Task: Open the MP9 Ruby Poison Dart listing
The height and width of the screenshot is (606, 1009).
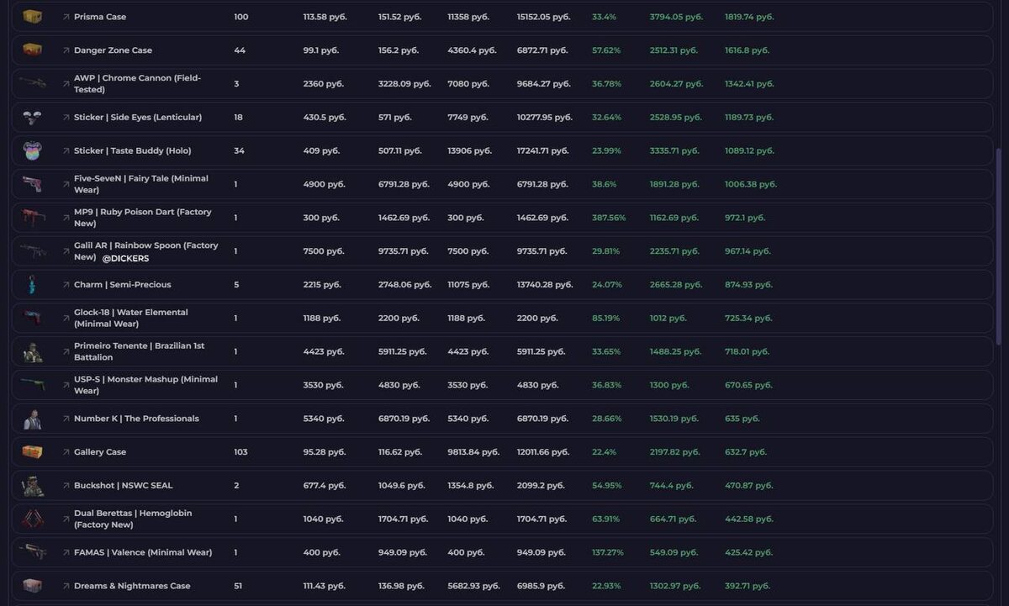Action: 142,218
